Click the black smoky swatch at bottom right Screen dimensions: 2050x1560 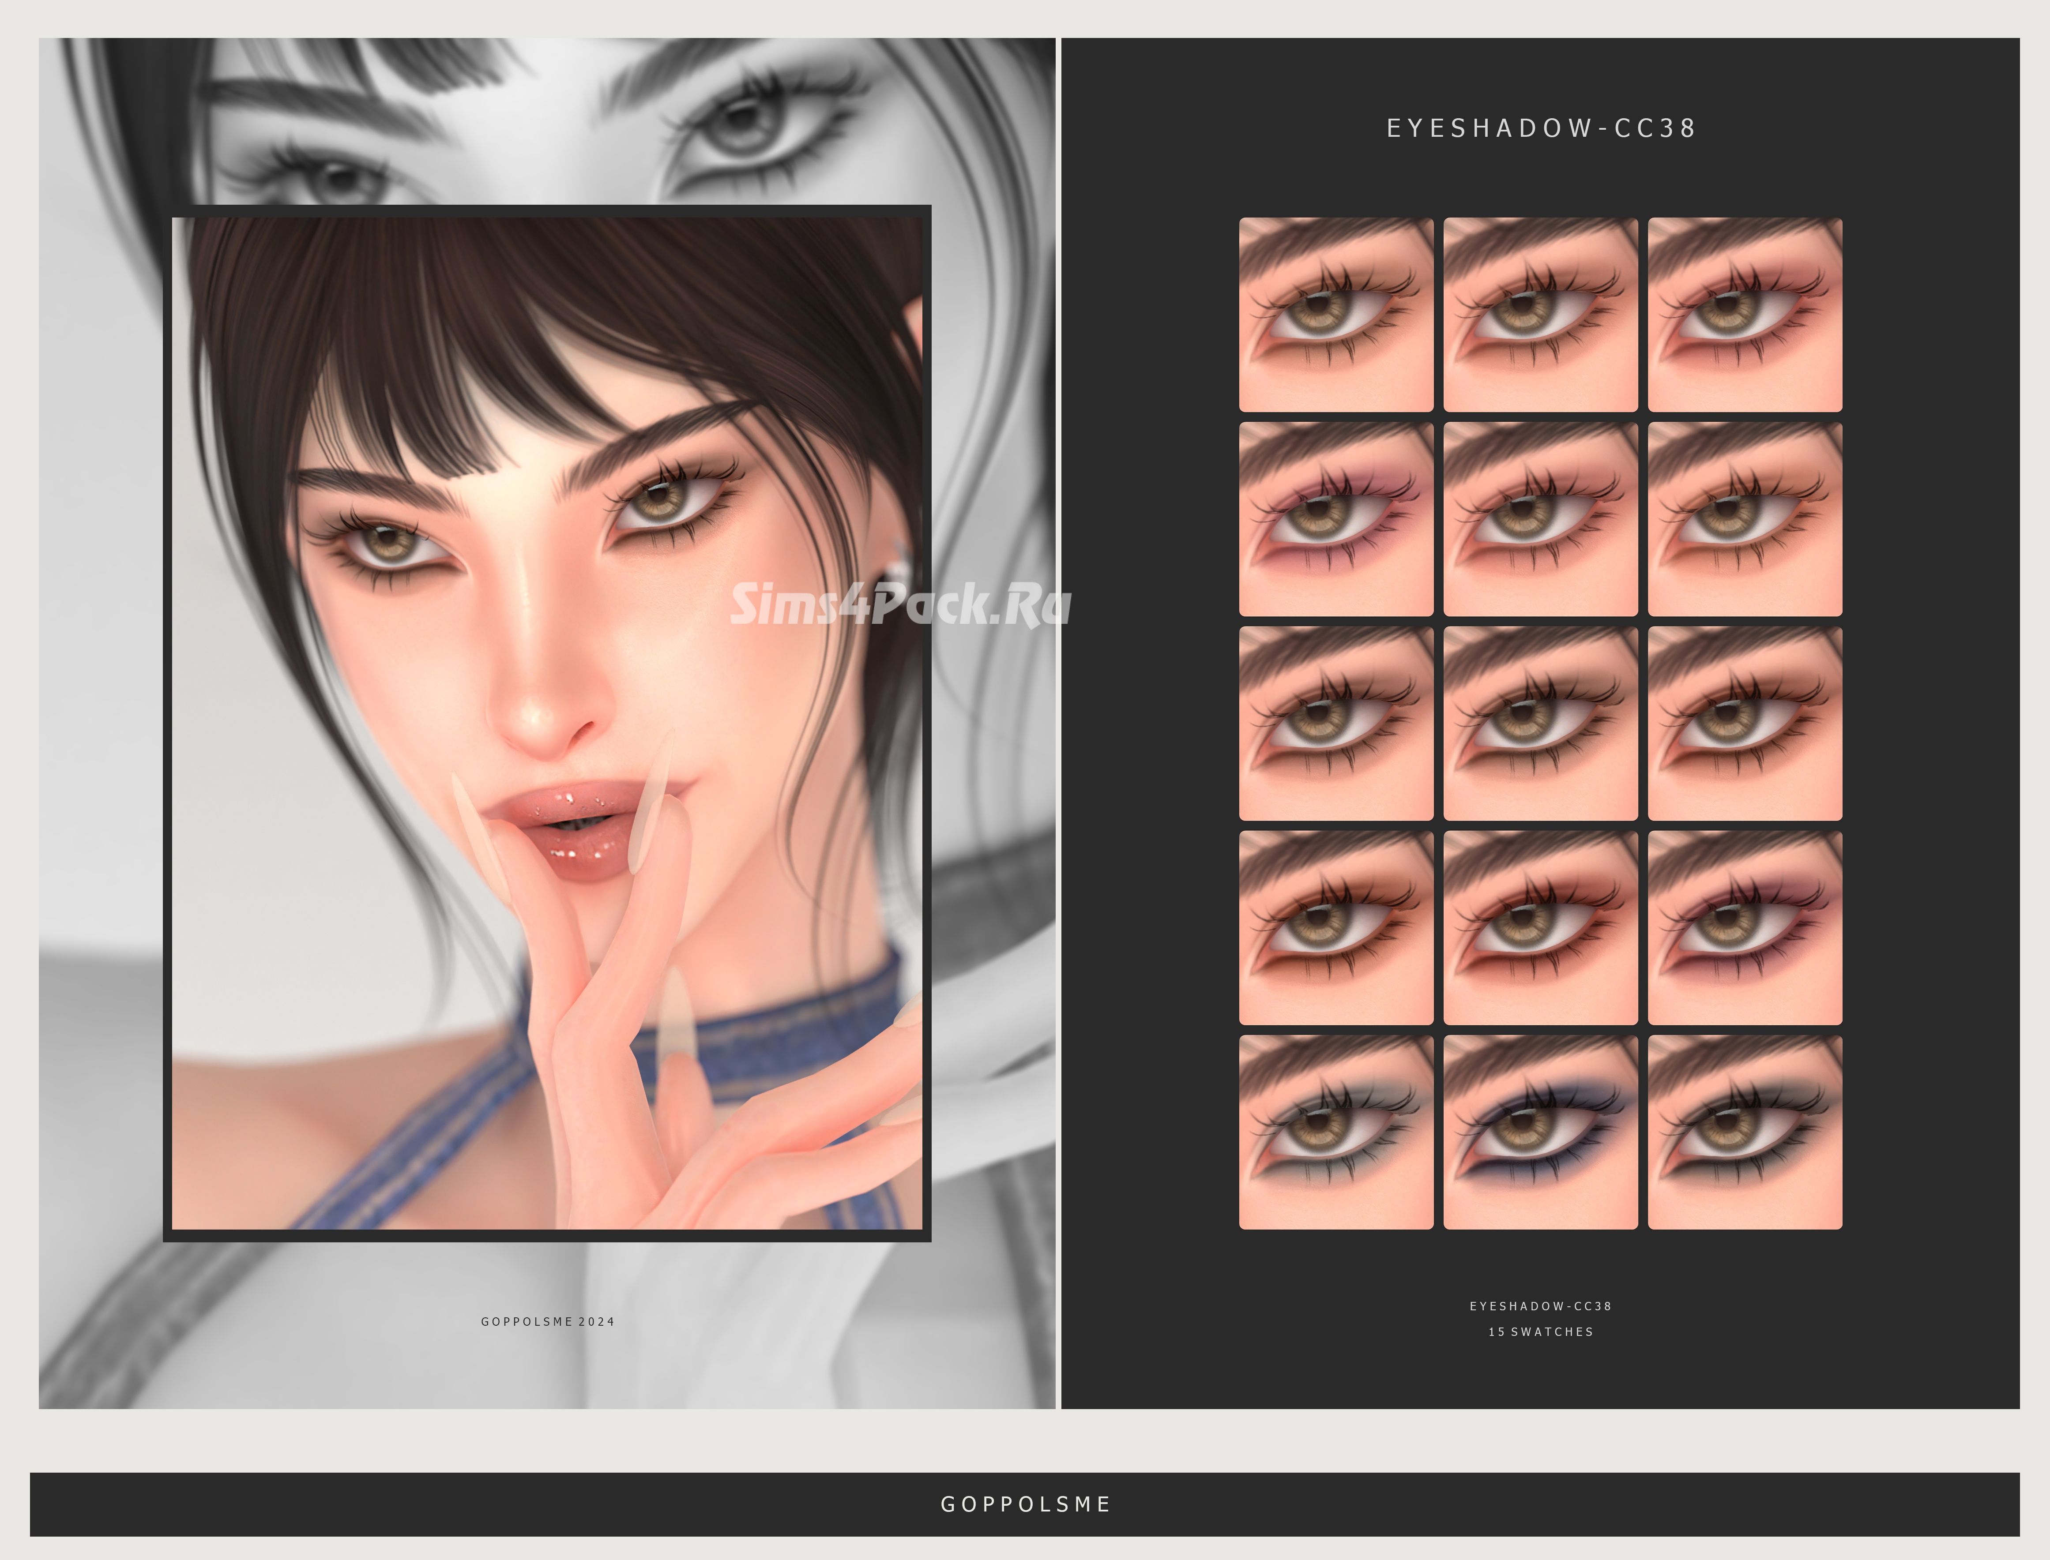pos(1745,1132)
